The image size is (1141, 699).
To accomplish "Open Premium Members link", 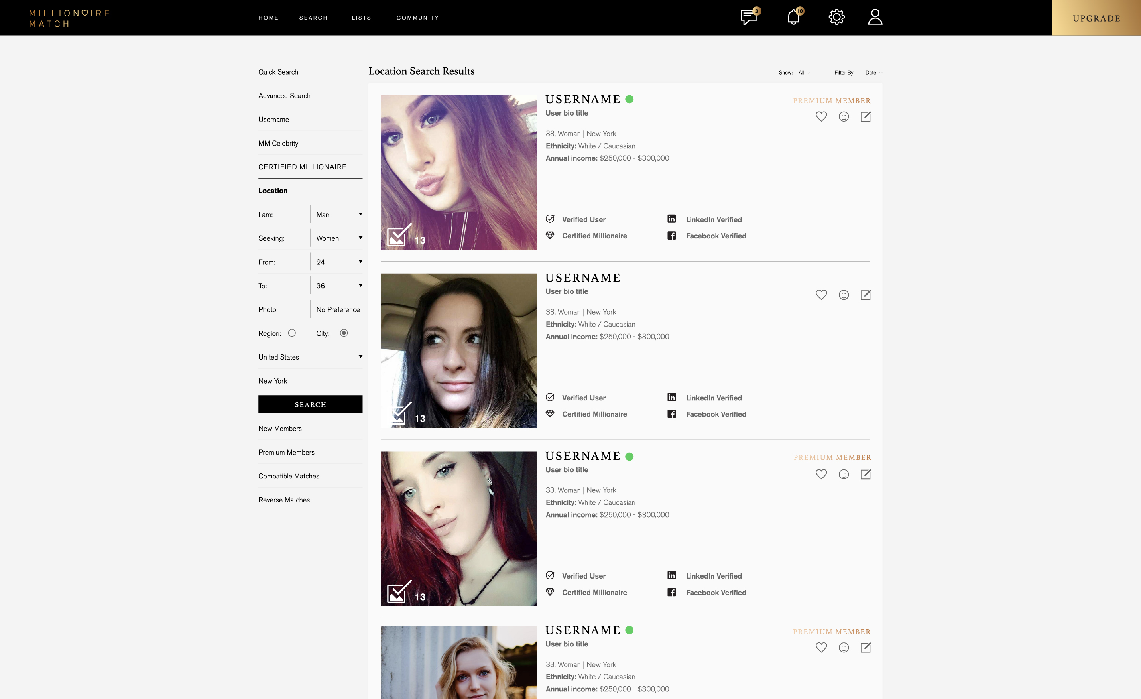I will pyautogui.click(x=286, y=452).
